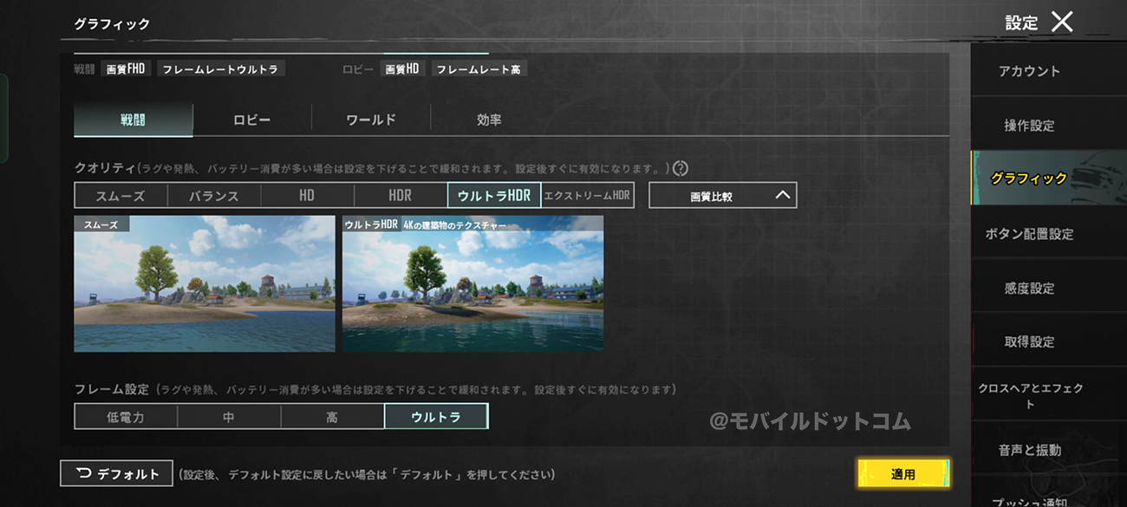The height and width of the screenshot is (507, 1127).
Task: Select HDR quality option
Action: pyautogui.click(x=401, y=196)
